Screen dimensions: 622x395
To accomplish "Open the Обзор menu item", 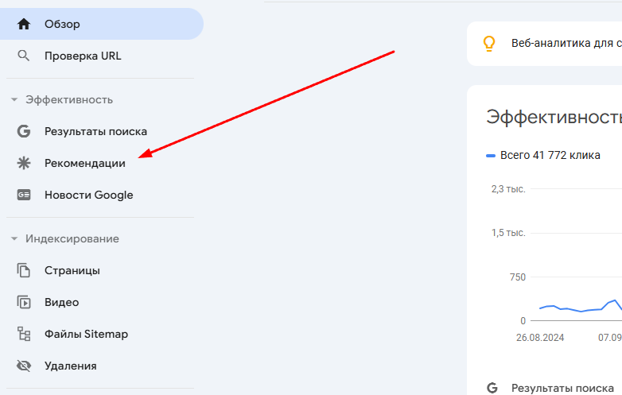I will point(62,24).
